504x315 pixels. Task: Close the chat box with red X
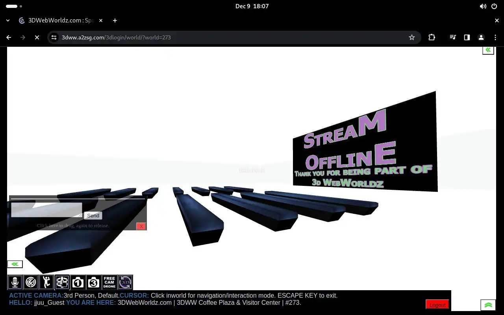pyautogui.click(x=141, y=226)
